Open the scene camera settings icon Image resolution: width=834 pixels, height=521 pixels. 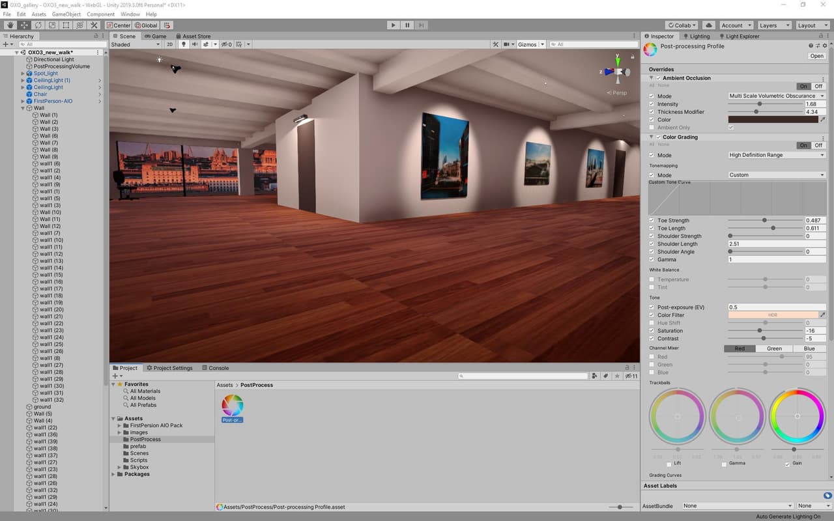pyautogui.click(x=507, y=44)
